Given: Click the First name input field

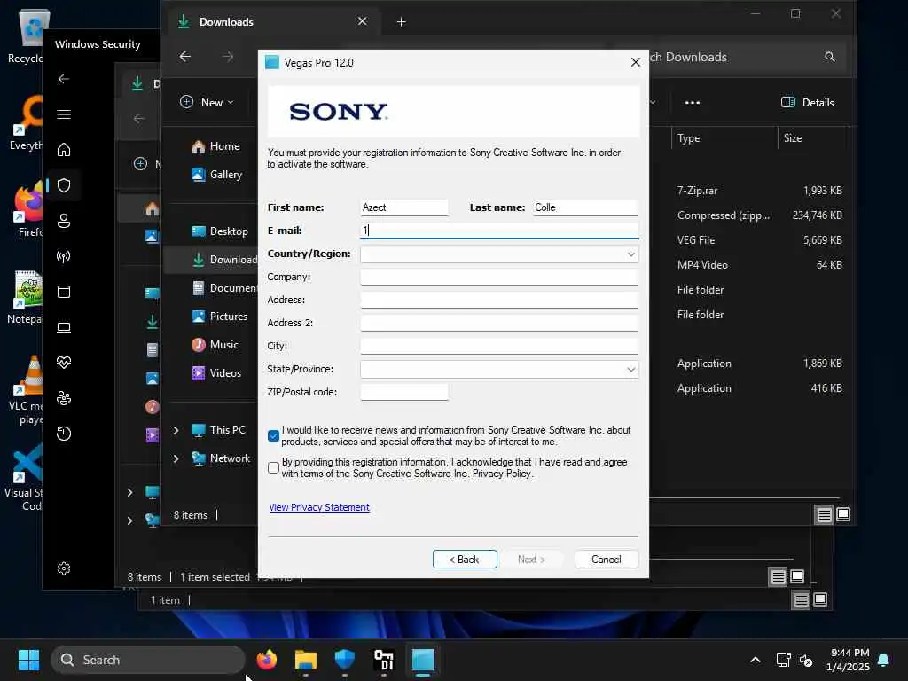Looking at the screenshot, I should [404, 207].
